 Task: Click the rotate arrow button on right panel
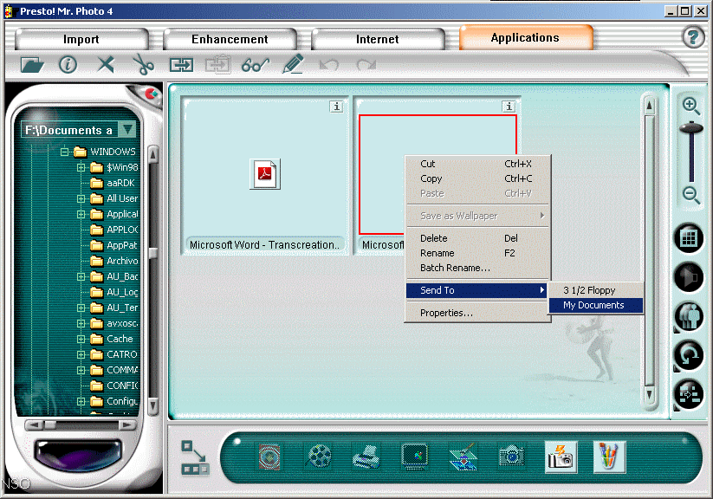click(690, 355)
